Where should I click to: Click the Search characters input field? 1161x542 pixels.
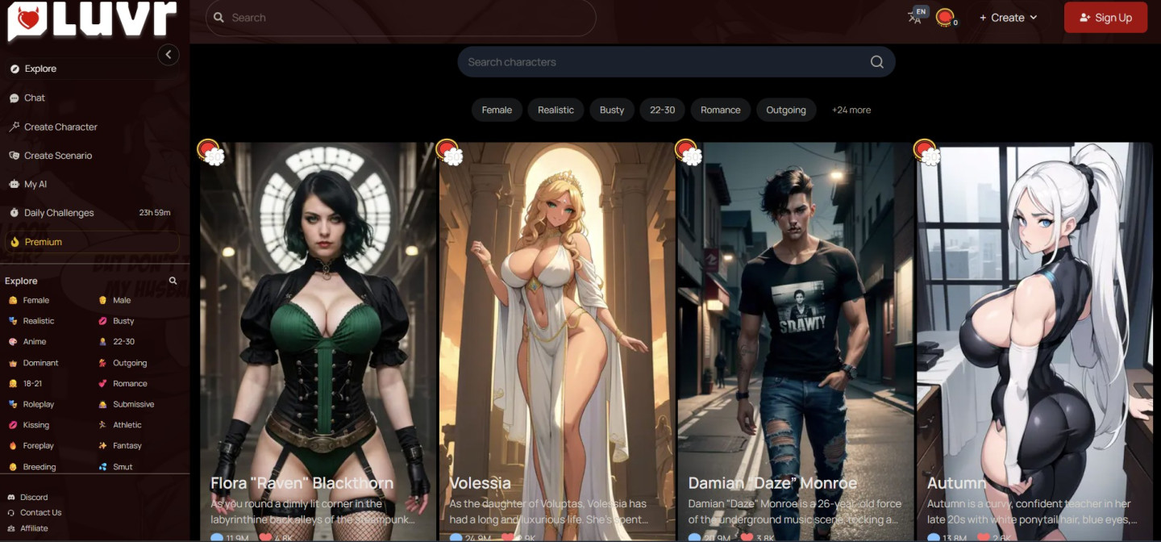coord(661,62)
